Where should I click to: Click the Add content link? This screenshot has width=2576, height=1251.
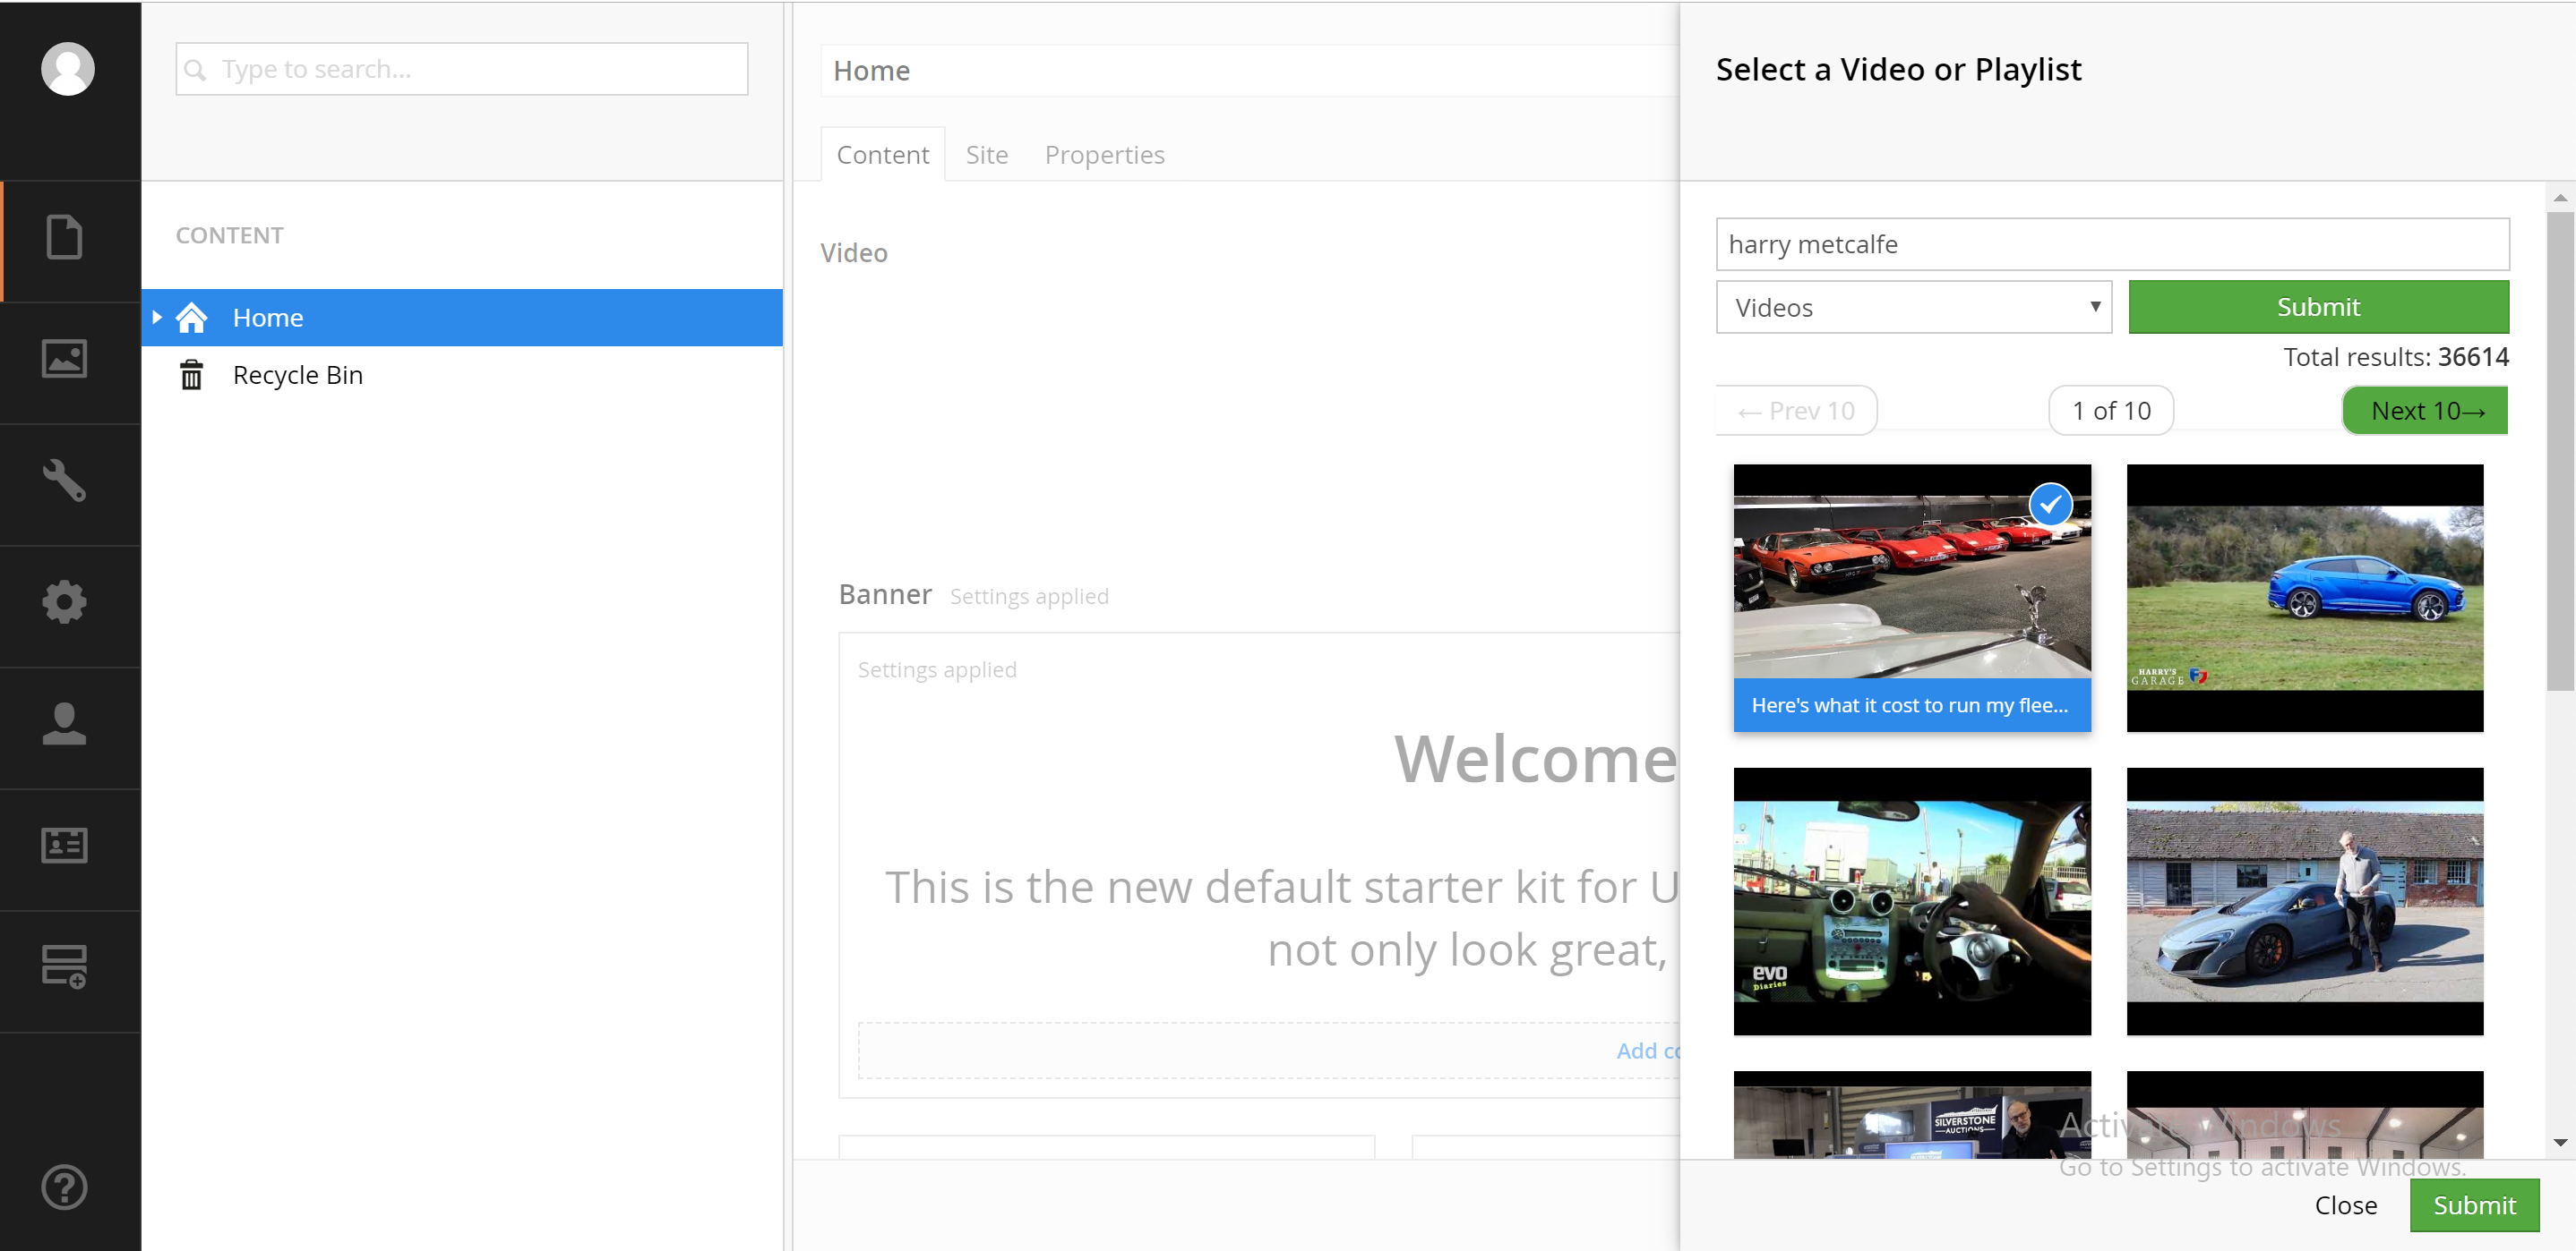coord(1647,1051)
